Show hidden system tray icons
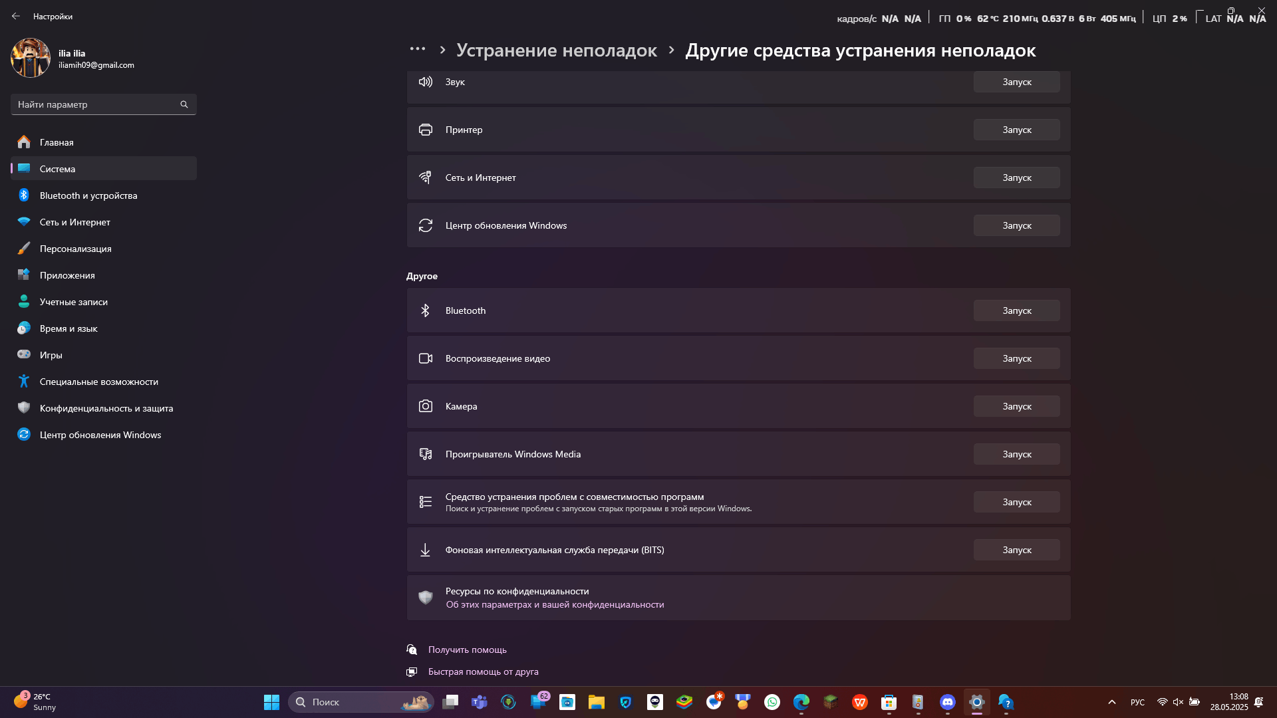The height and width of the screenshot is (718, 1277). tap(1111, 702)
